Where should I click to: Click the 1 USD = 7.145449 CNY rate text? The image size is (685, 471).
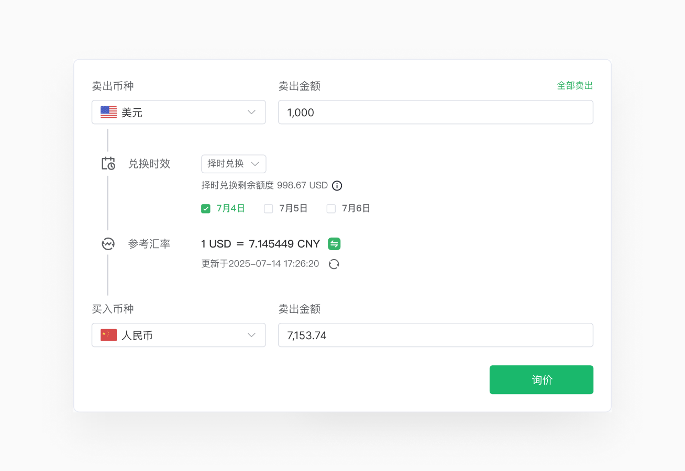point(260,244)
